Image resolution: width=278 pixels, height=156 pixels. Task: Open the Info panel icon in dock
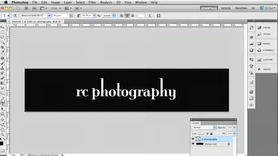point(252,50)
